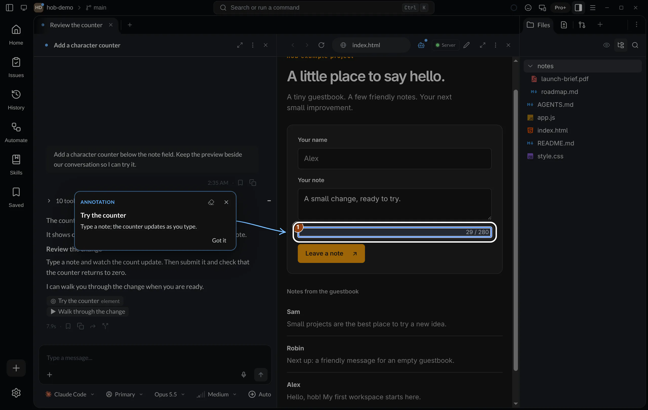Open the hamburger menu in title bar

click(x=593, y=8)
